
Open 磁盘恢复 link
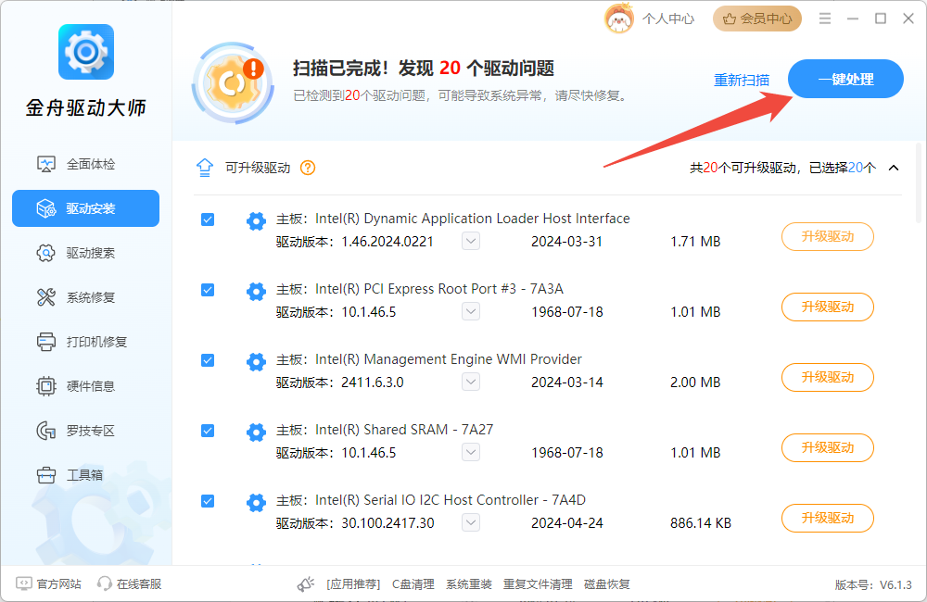tap(607, 583)
